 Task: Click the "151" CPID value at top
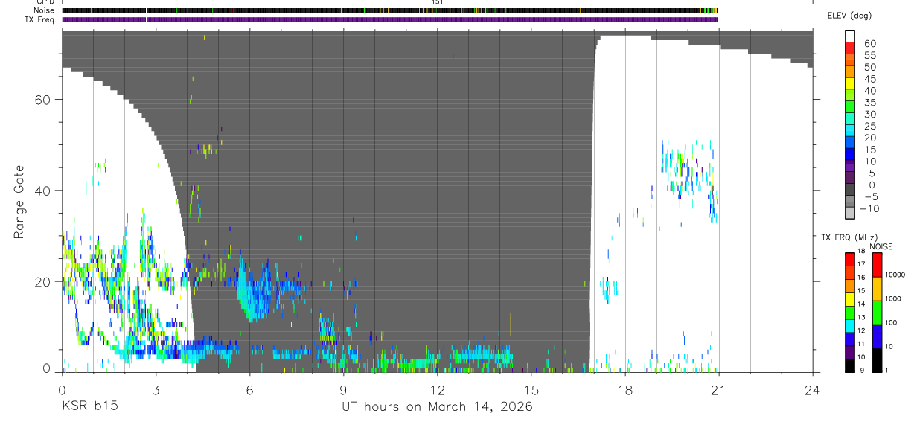437,2
